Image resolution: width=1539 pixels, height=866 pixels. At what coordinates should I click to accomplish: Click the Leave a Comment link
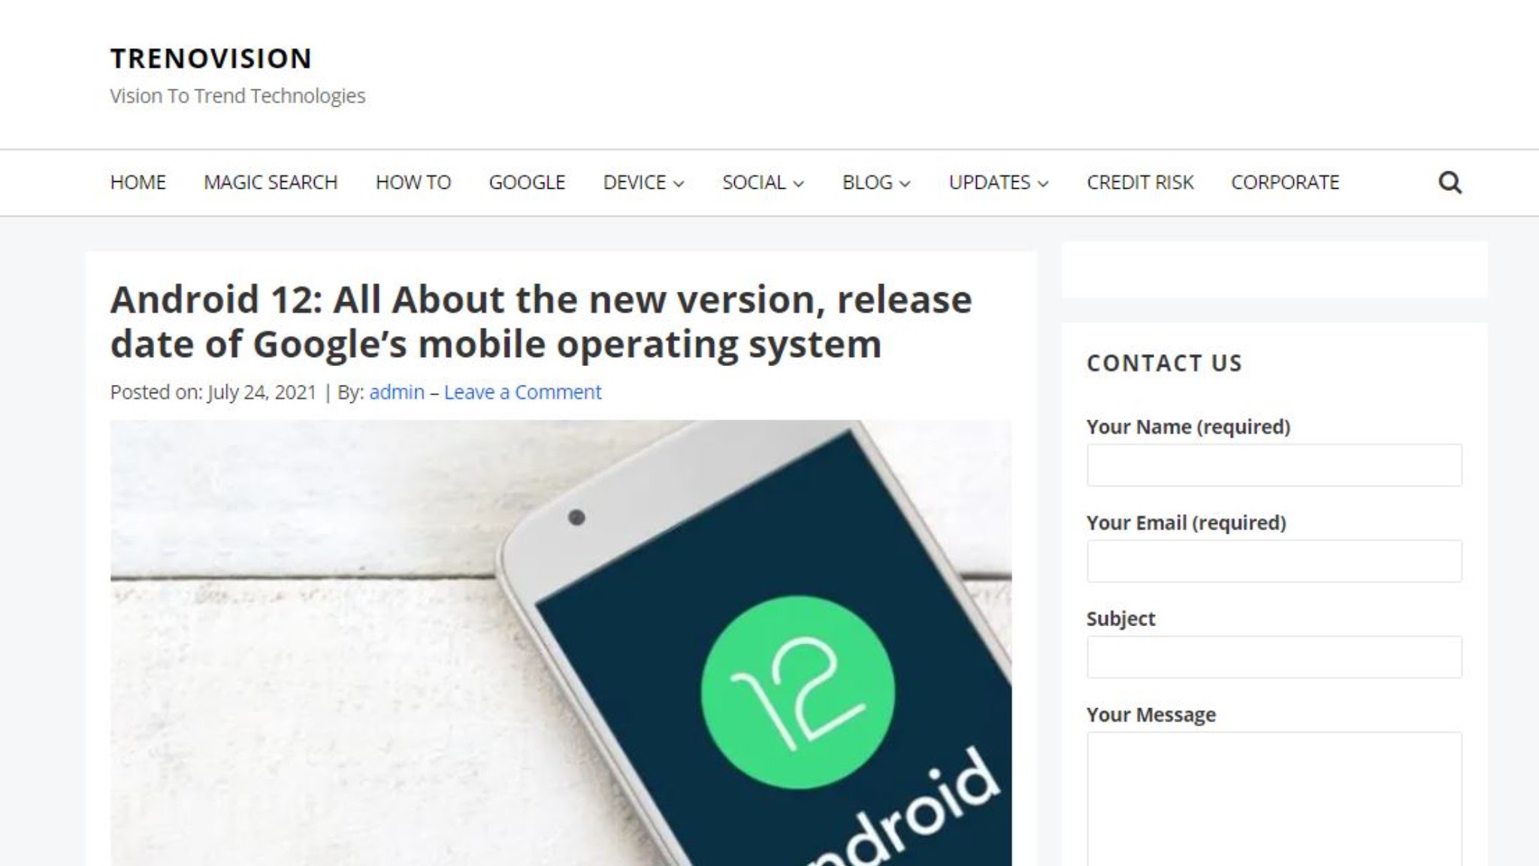522,392
